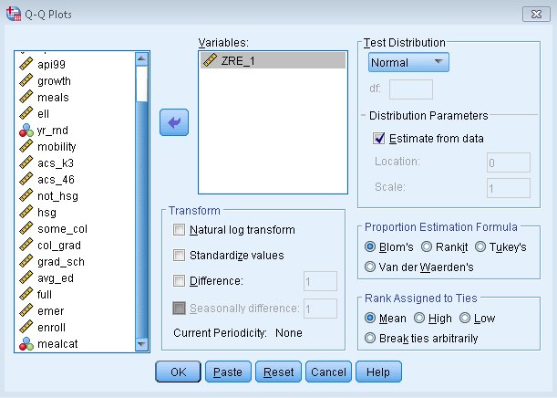Cancel the Q-Q Plots dialog
Image resolution: width=557 pixels, height=398 pixels.
[x=328, y=372]
